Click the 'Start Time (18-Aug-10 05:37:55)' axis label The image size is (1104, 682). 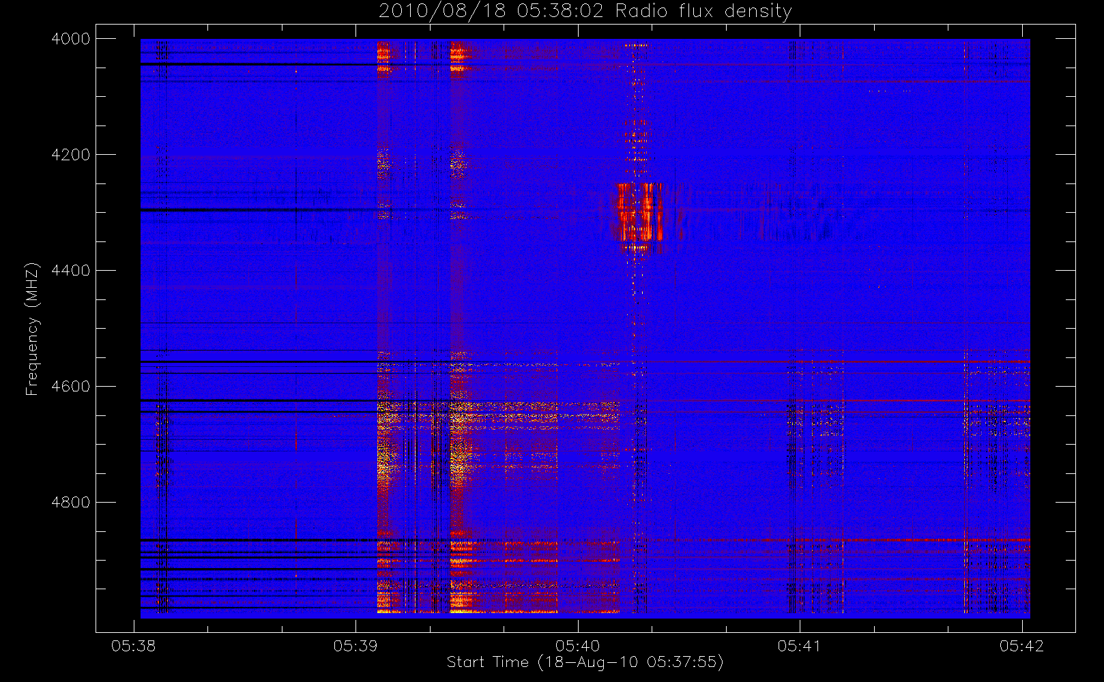tap(585, 662)
